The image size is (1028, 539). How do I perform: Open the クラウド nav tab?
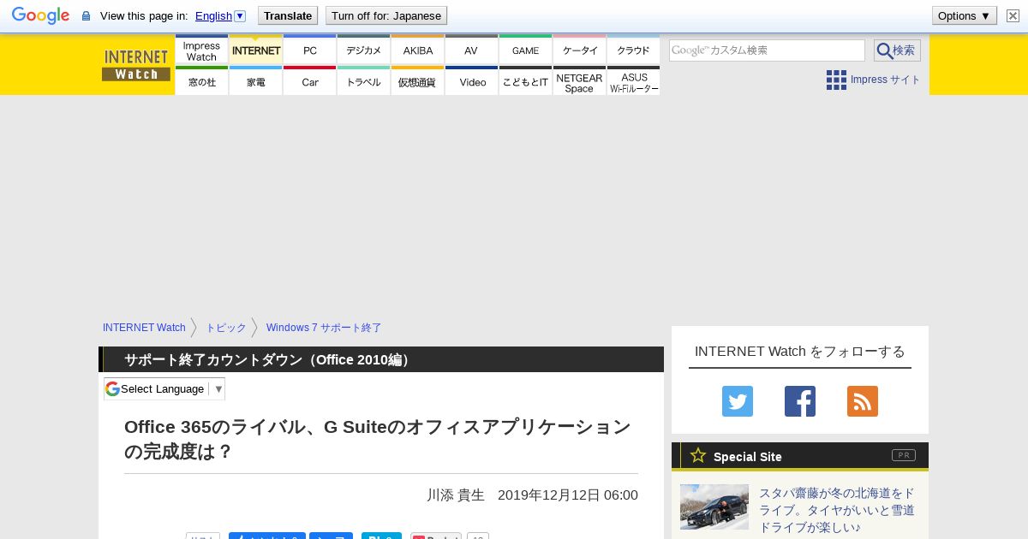(x=634, y=50)
